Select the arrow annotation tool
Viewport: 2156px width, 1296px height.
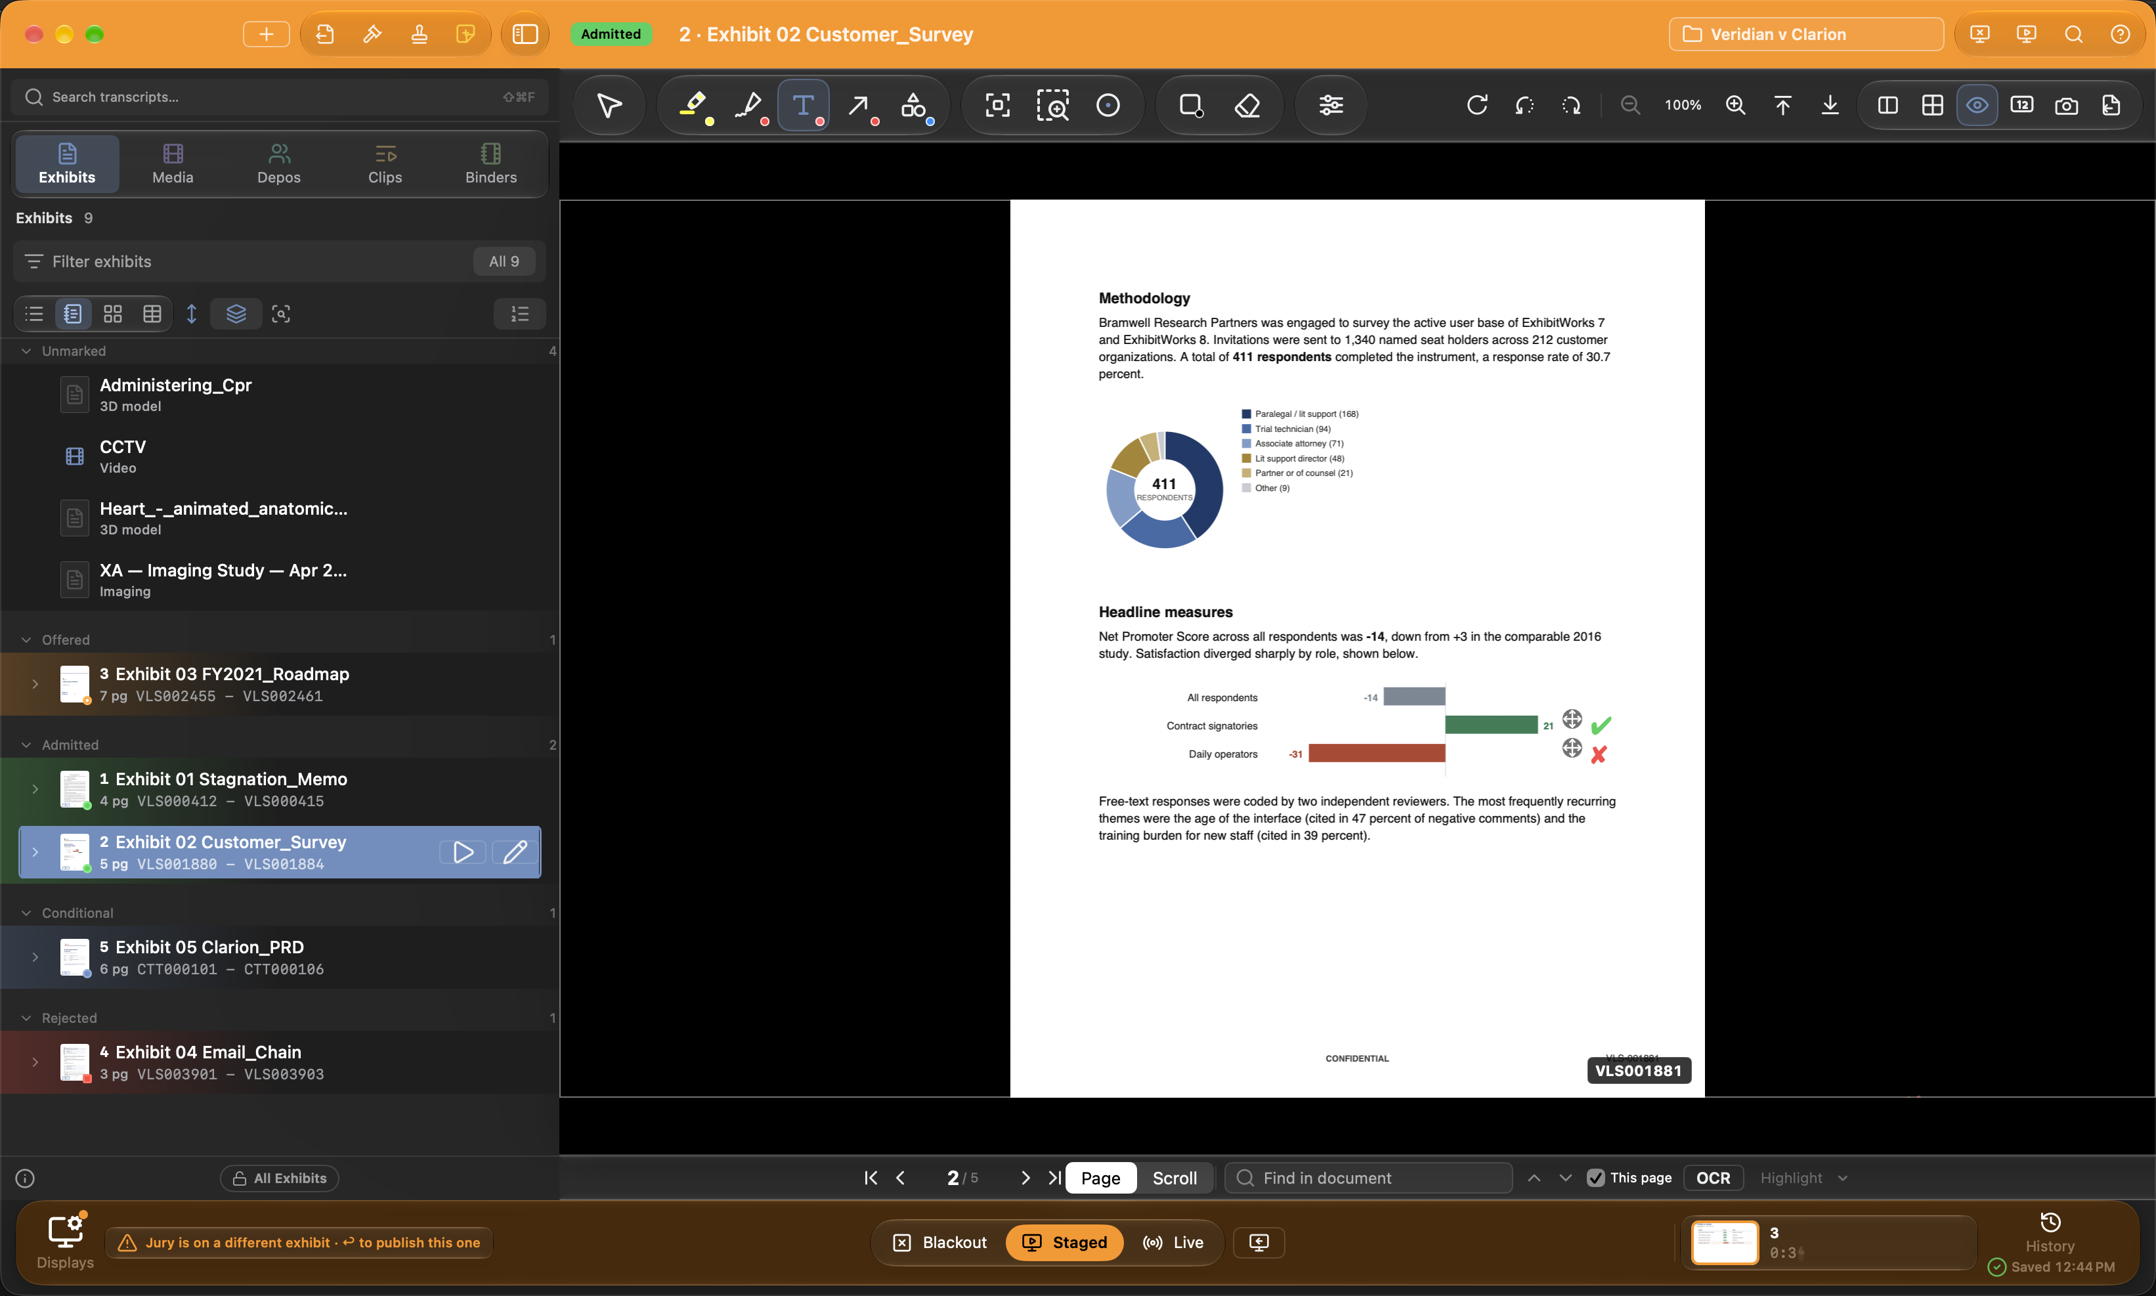[x=859, y=106]
